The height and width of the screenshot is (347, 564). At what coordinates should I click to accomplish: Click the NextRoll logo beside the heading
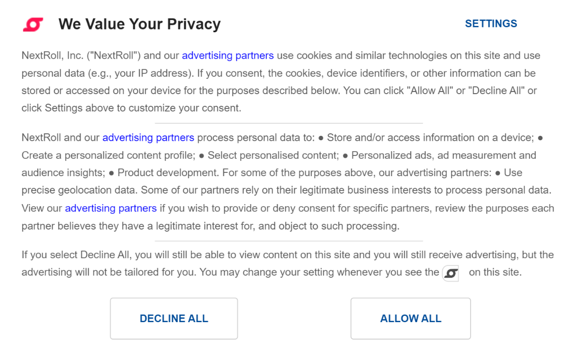(33, 24)
